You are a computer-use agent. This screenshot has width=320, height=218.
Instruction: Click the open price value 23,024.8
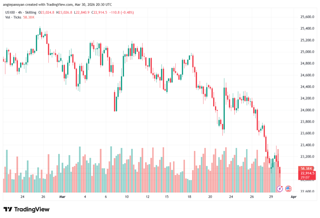pos(48,12)
